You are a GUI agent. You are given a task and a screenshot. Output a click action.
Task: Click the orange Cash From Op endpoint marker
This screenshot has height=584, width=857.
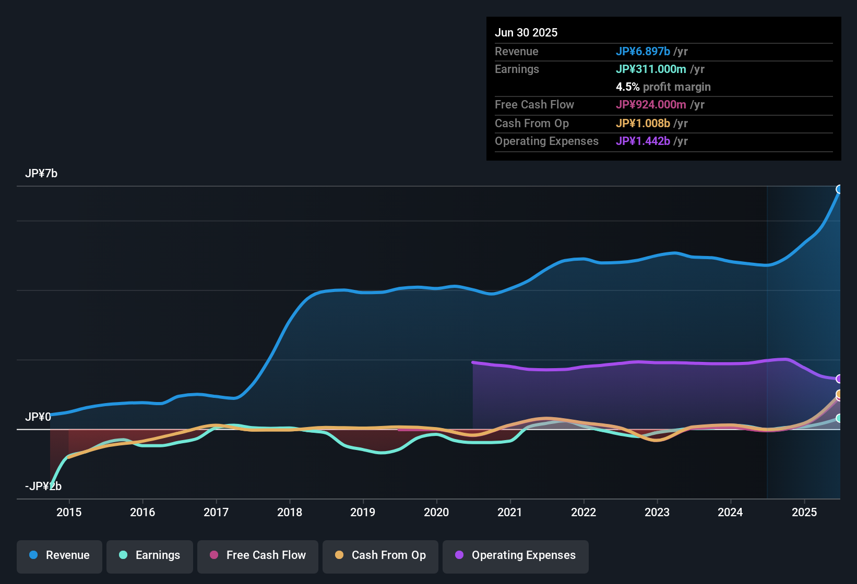point(839,394)
